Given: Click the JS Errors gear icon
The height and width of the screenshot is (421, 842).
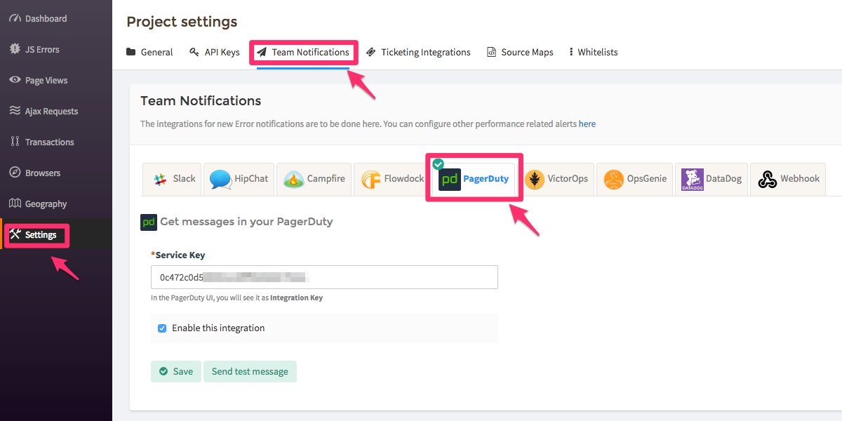Looking at the screenshot, I should click(x=15, y=49).
